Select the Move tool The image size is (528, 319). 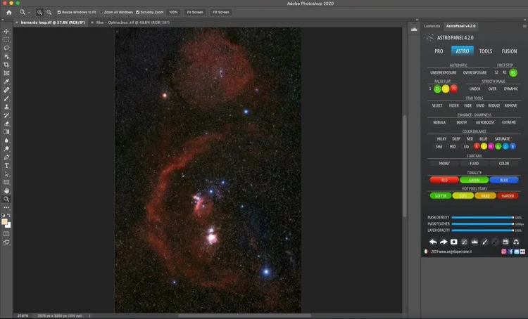pyautogui.click(x=6, y=31)
